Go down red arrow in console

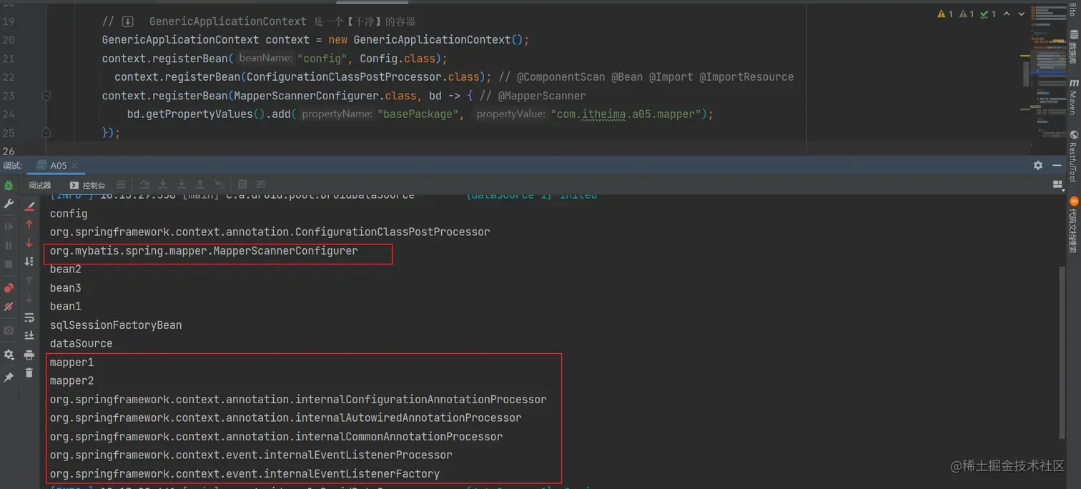tap(29, 243)
